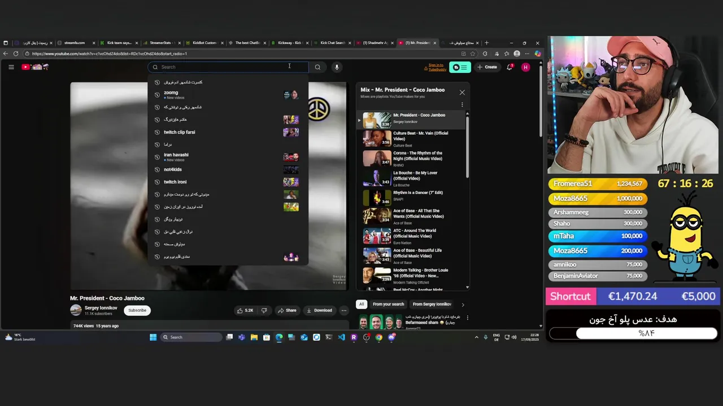
Task: Open more actions ellipsis below the video
Action: point(343,310)
